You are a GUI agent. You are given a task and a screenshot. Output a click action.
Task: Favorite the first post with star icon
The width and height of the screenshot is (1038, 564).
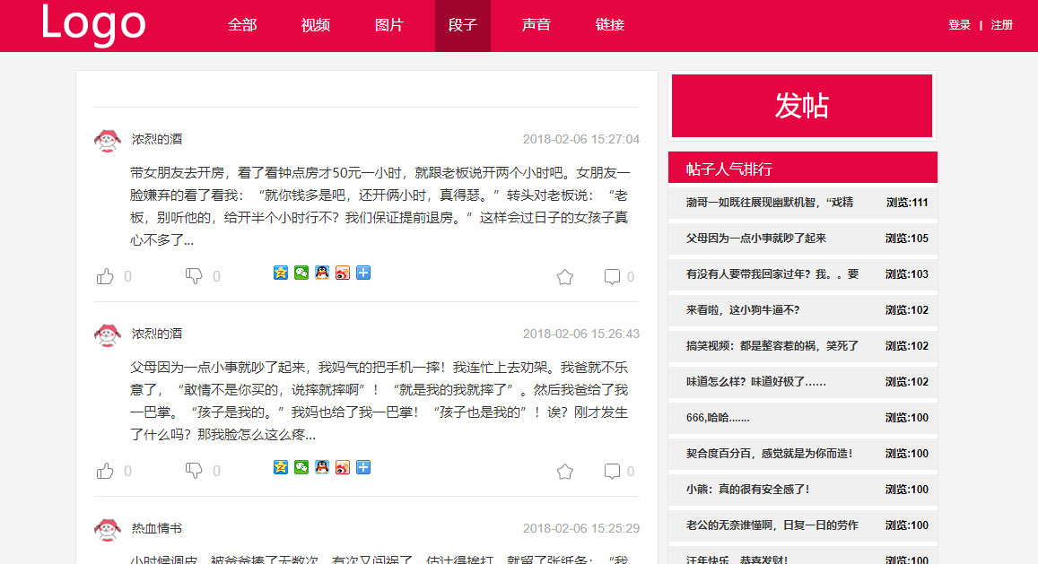tap(564, 277)
